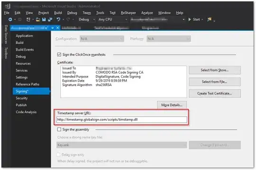Expand the Any CPU platform dropdown

tap(113, 19)
